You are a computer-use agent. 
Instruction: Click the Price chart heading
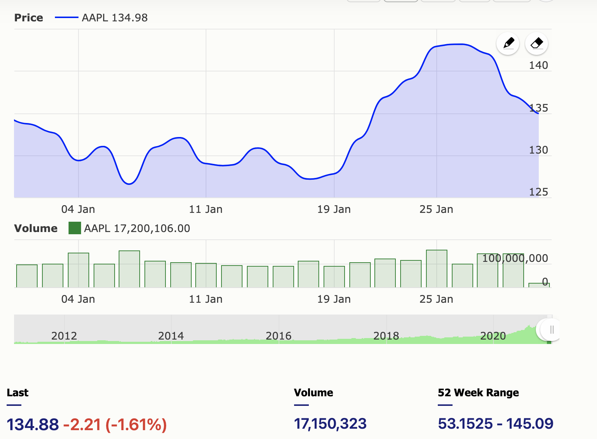tap(29, 18)
